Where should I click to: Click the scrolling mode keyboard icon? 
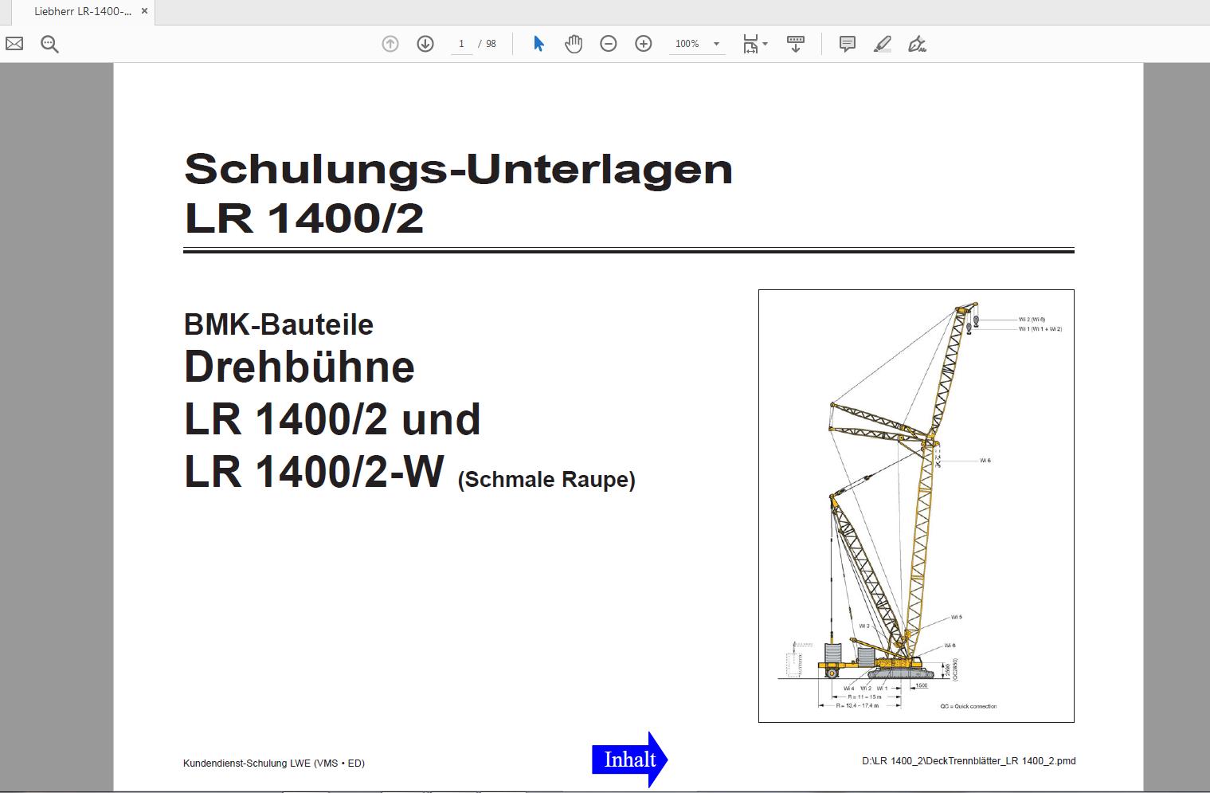pos(795,44)
